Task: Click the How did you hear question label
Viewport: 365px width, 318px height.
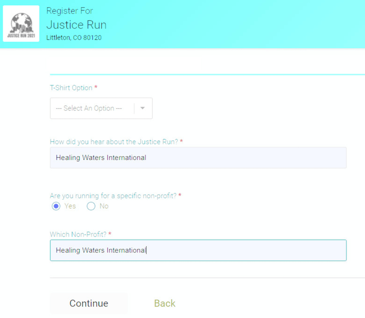Action: [x=114, y=142]
